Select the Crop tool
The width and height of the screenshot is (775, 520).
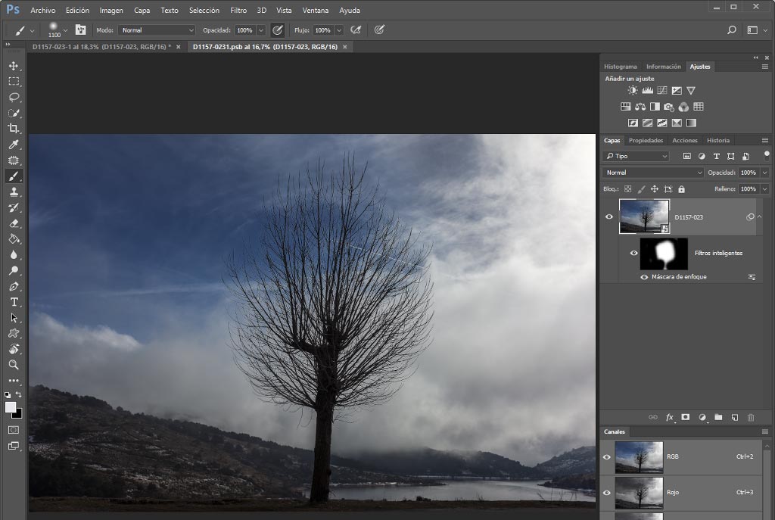[x=14, y=129]
